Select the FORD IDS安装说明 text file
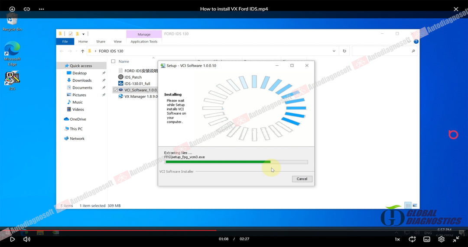468x247 pixels. click(x=138, y=71)
